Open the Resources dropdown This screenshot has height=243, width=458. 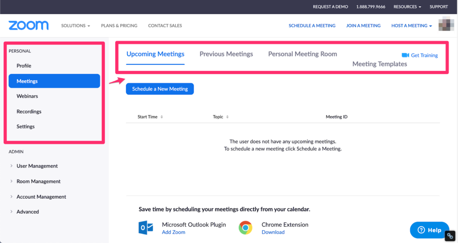[407, 7]
